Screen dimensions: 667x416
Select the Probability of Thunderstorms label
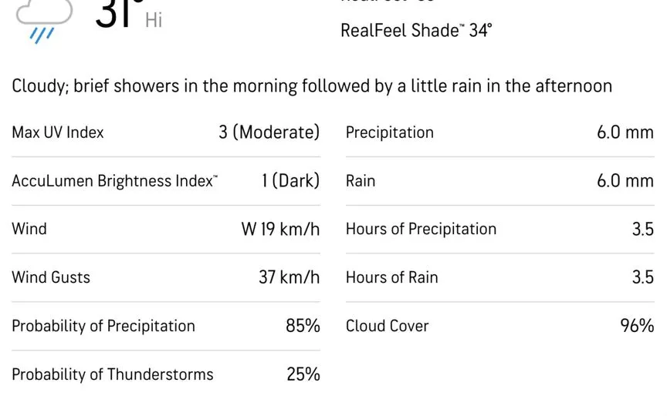coord(113,374)
